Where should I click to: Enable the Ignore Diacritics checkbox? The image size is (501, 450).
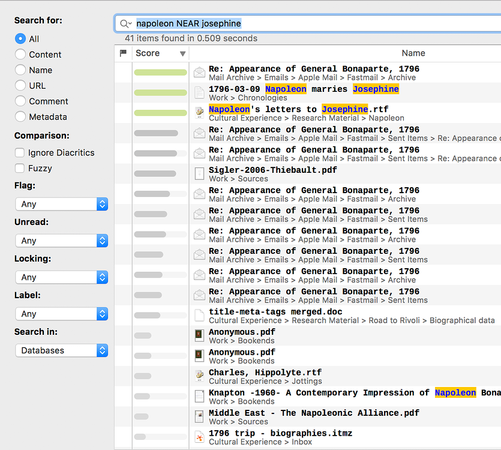tap(20, 152)
